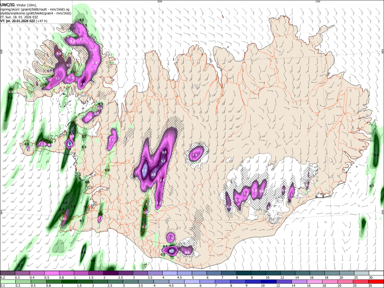Screen dimensions: 384x288
Task: Click the '15W' longitude label
Action: pos(318,1)
